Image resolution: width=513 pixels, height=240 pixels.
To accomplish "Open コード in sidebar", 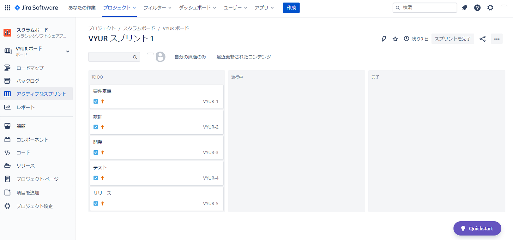I will [37, 153].
